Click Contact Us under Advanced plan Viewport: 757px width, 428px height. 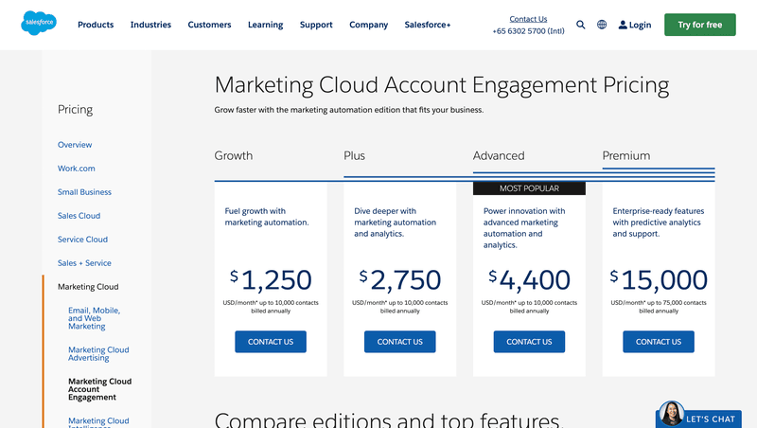click(529, 342)
